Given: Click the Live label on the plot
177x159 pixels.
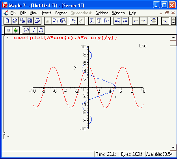Looking at the screenshot, I should tap(143, 46).
